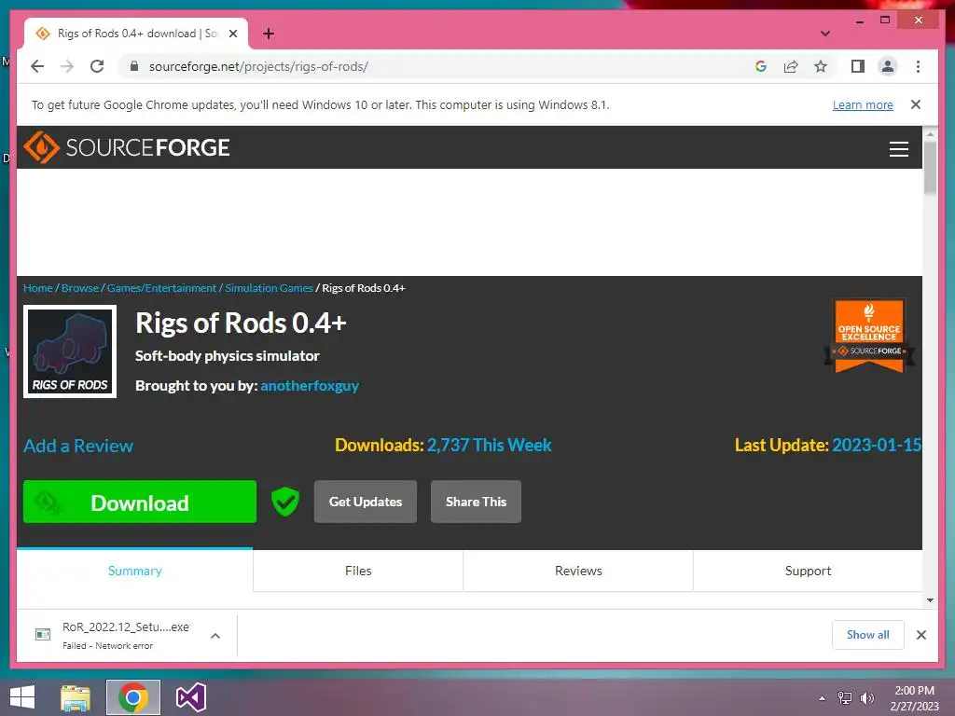Show hidden tray icons arrow

[x=822, y=698]
